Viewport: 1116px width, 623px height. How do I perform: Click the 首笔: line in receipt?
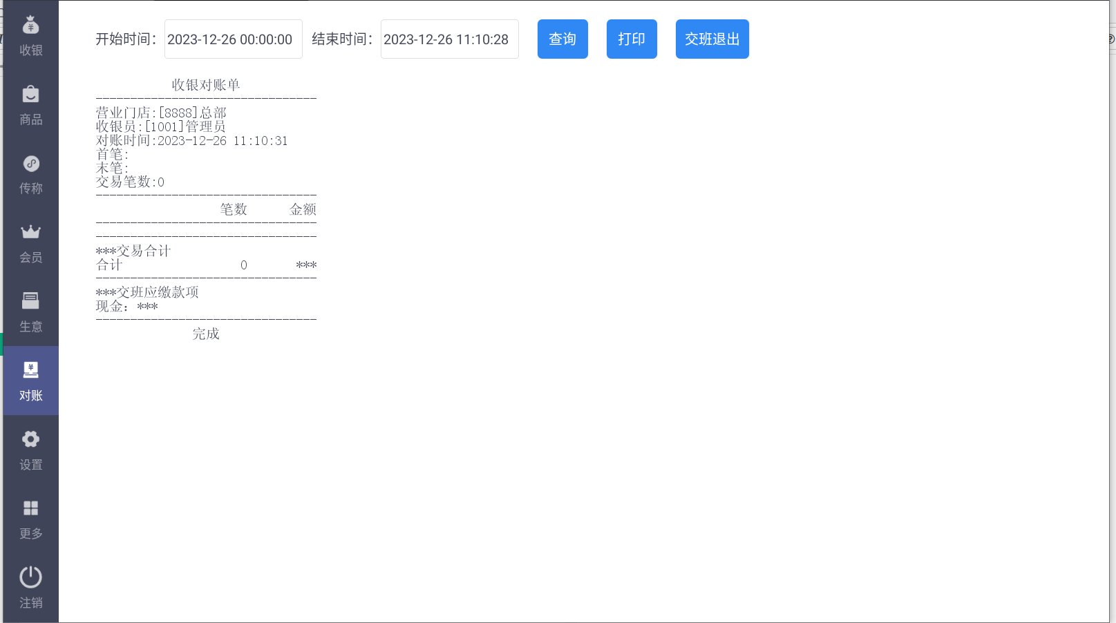[112, 154]
